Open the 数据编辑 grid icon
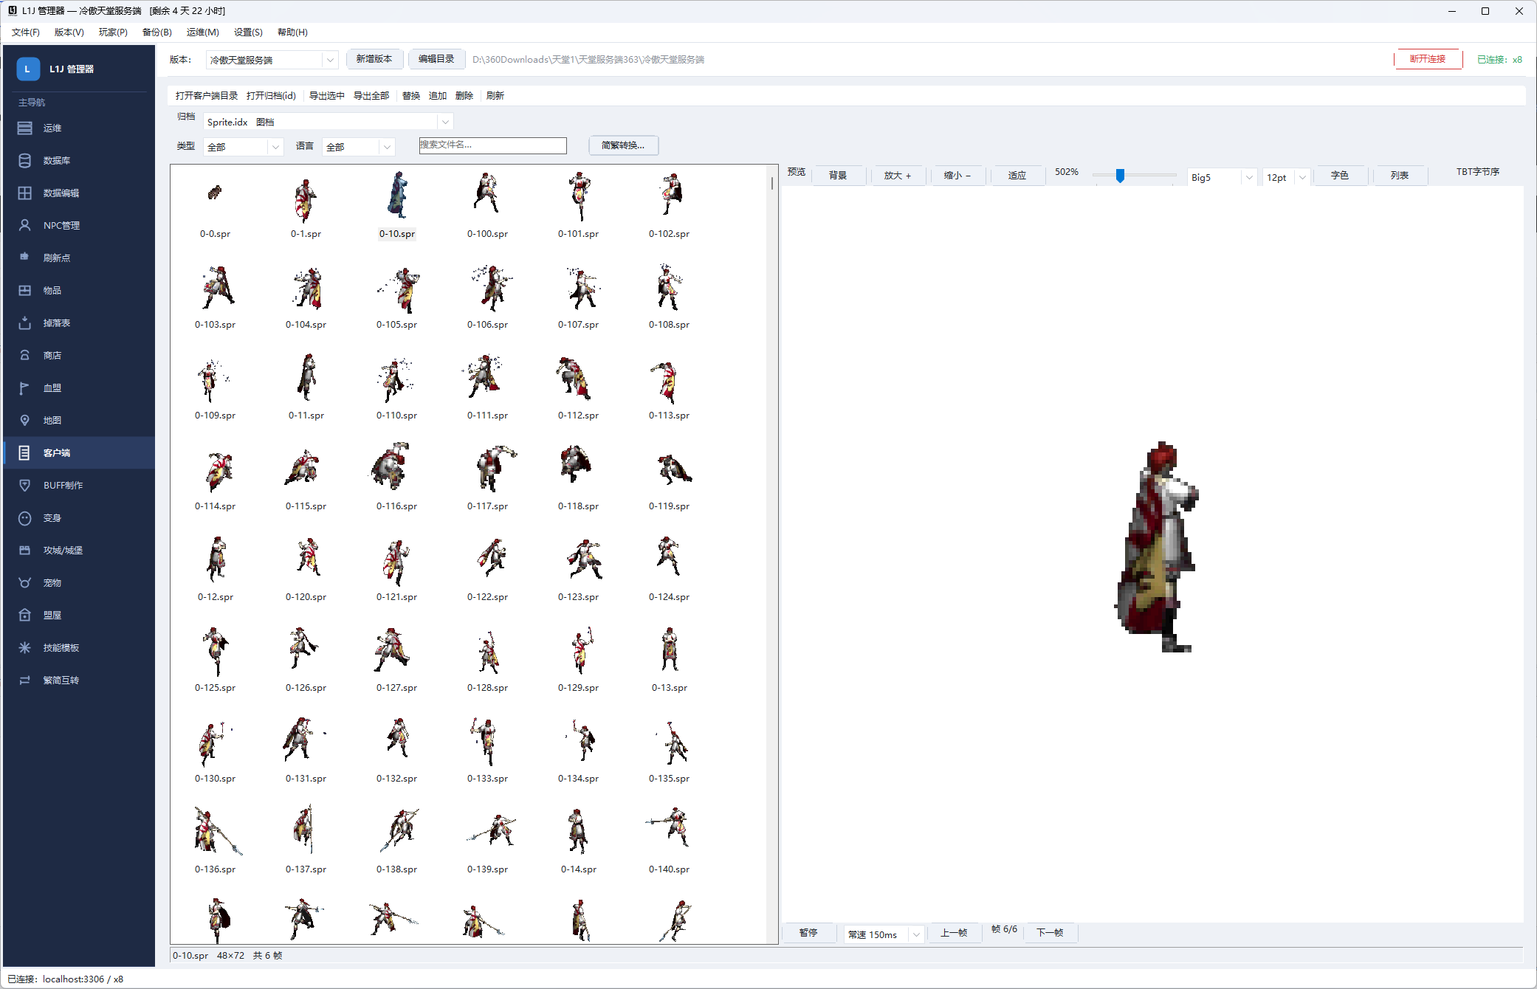The image size is (1537, 989). pos(24,193)
